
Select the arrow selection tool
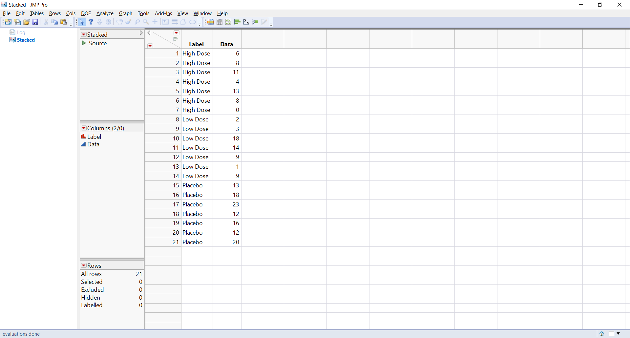point(82,22)
